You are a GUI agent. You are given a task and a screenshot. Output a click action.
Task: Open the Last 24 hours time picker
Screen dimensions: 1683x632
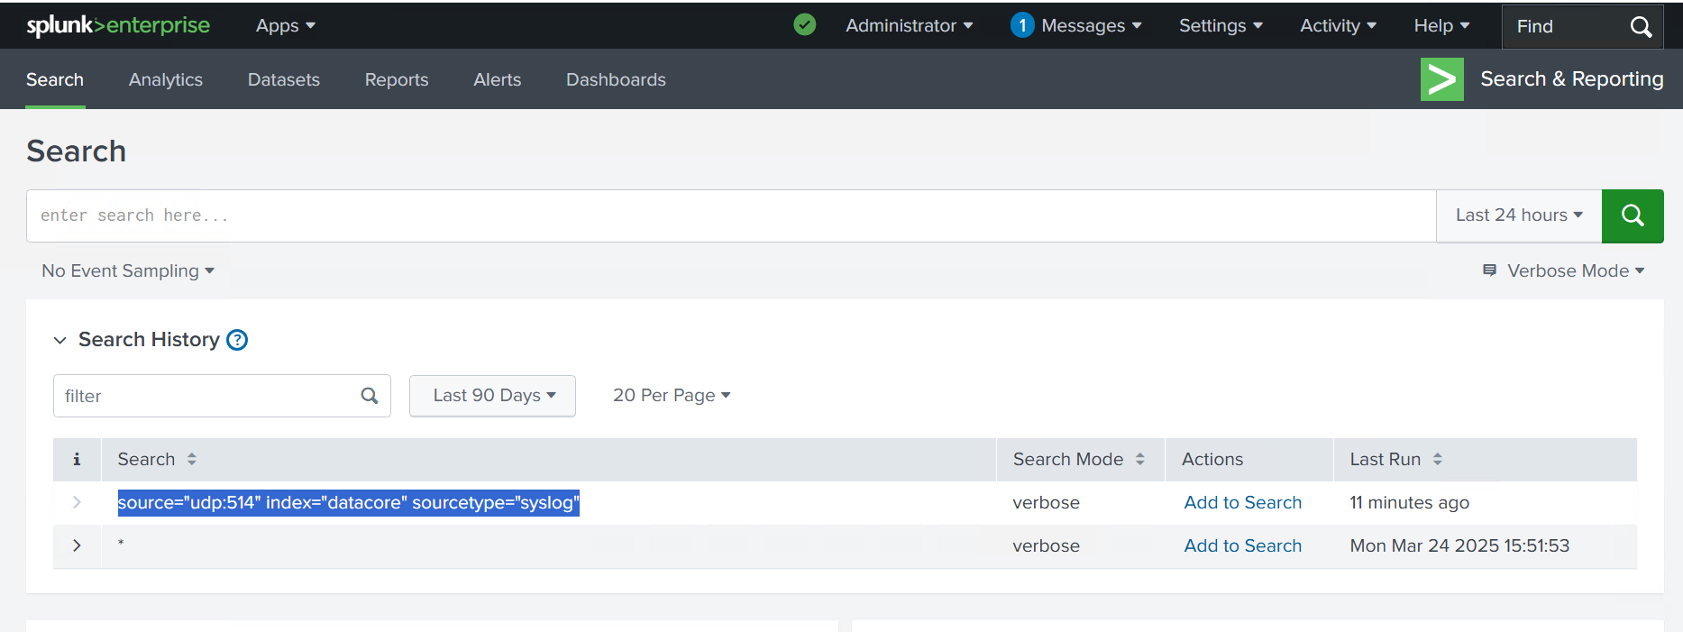1518,215
